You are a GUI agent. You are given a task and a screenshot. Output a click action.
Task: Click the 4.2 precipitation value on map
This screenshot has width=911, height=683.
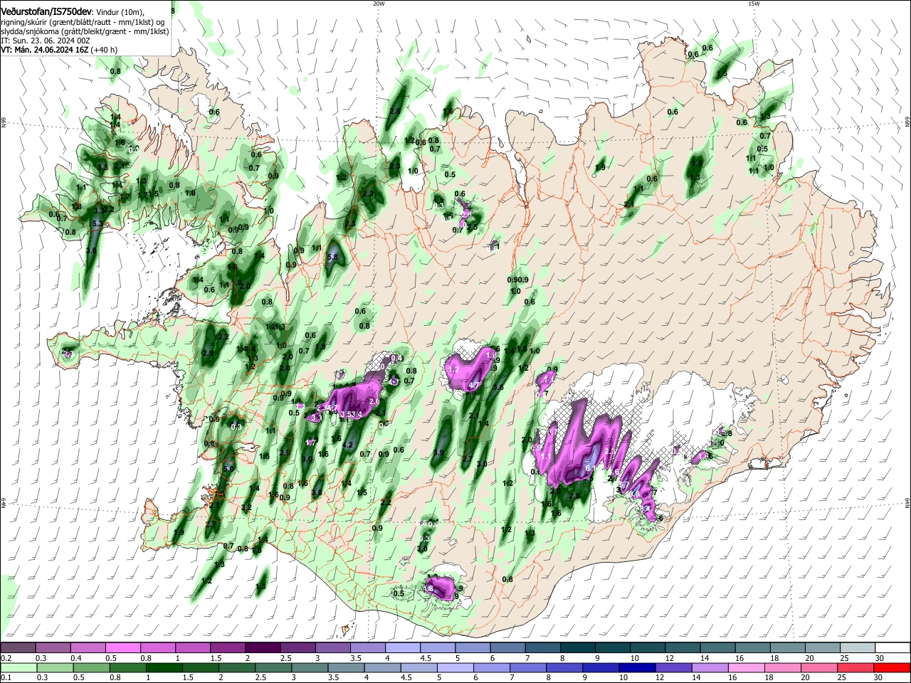coord(348,445)
